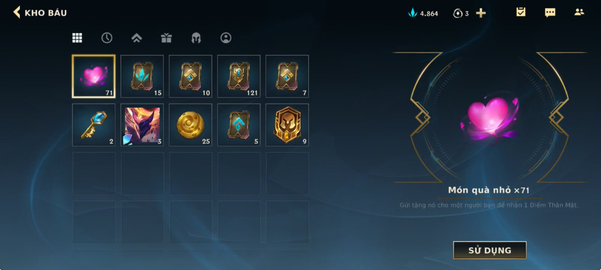Add more currency with the plus button
601x270 pixels.
481,13
